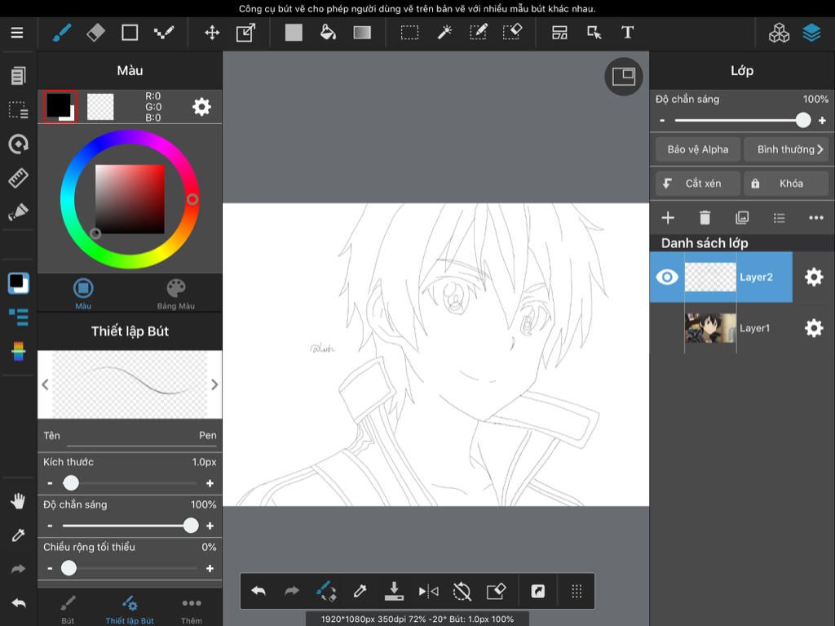Toggle the color panel sidebar icon
835x626 pixels.
pyautogui.click(x=18, y=283)
